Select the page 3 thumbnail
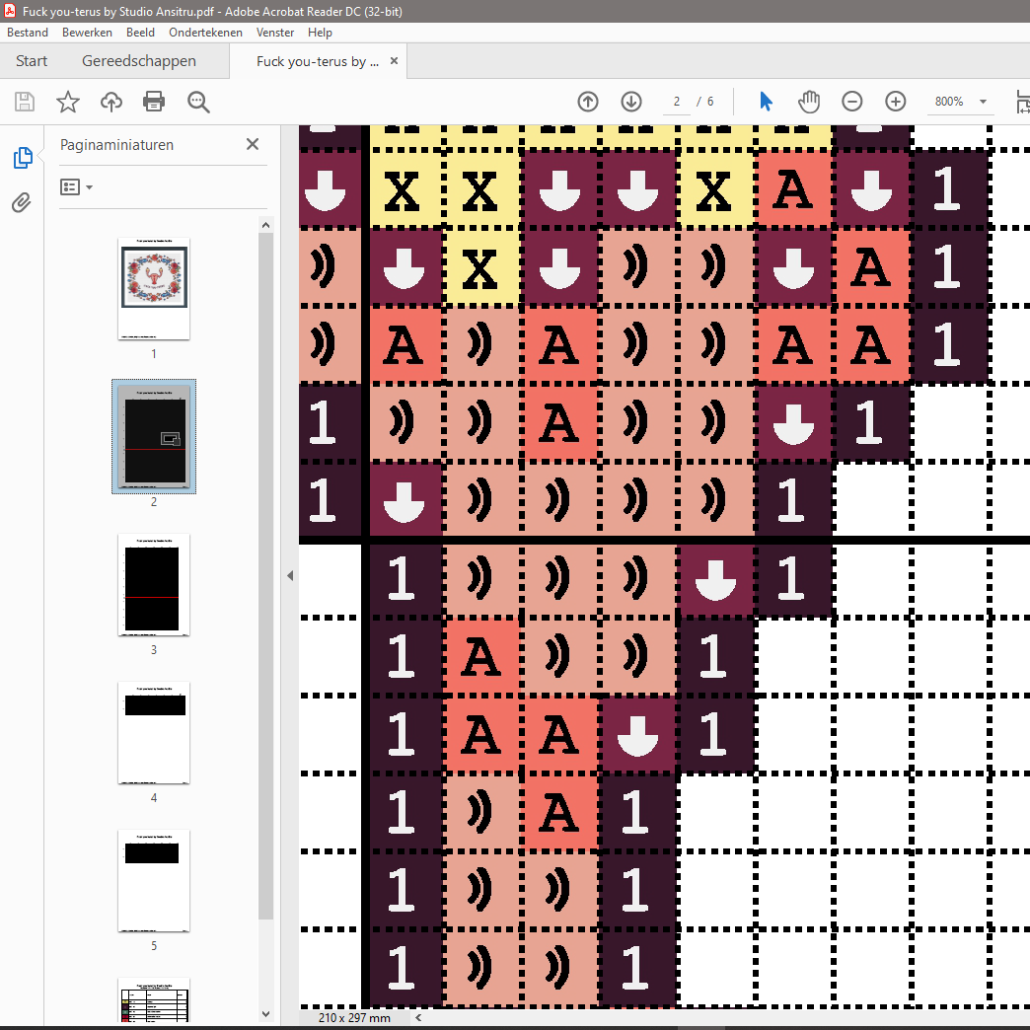1030x1030 pixels. [153, 586]
